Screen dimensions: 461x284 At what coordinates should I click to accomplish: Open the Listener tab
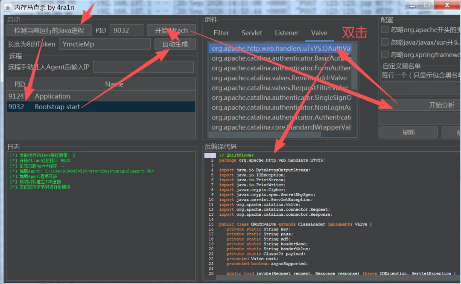[x=286, y=33]
